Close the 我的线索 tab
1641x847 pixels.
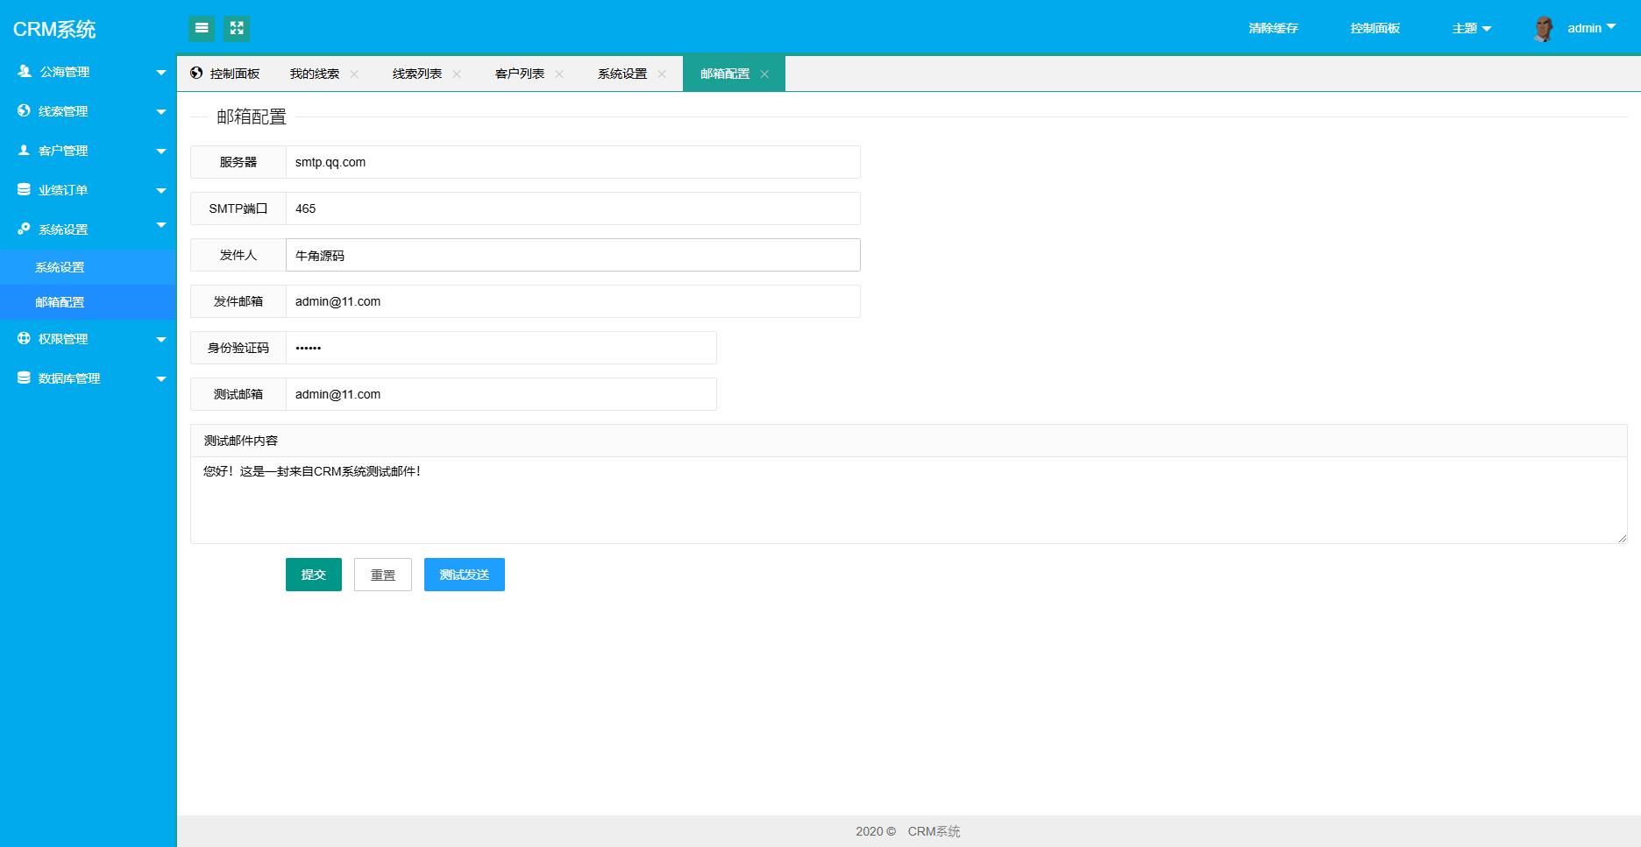coord(354,74)
